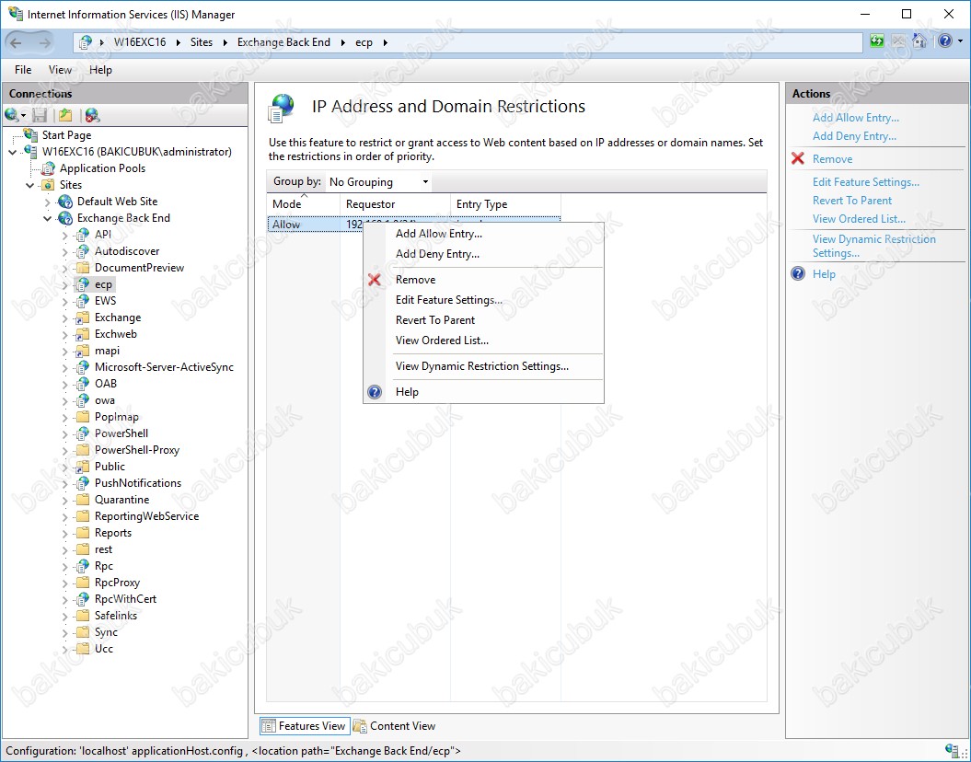Viewport: 971px width, 762px height.
Task: Expand the PowerShell-Proxy node
Action: coord(65,451)
